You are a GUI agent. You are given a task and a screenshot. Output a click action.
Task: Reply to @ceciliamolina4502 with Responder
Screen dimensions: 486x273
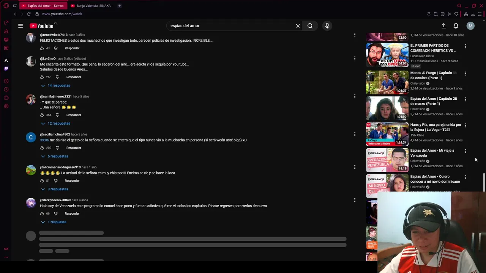click(x=74, y=148)
